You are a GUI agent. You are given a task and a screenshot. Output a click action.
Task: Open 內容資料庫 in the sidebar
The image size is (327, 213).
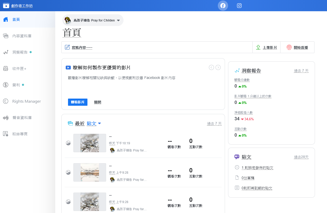[22, 36]
